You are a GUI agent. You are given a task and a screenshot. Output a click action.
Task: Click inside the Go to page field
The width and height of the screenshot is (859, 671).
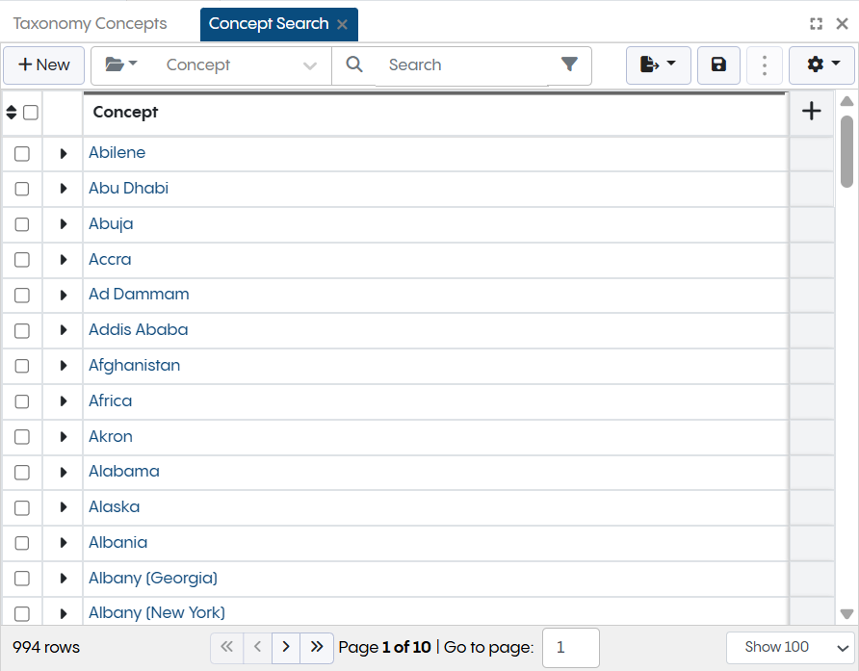[570, 647]
